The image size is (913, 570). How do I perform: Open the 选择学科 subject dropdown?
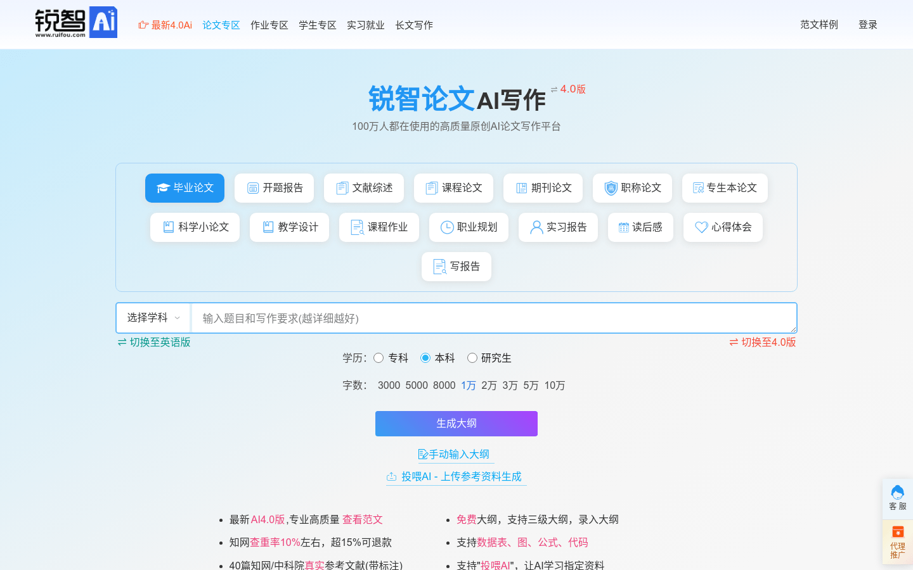(x=153, y=318)
